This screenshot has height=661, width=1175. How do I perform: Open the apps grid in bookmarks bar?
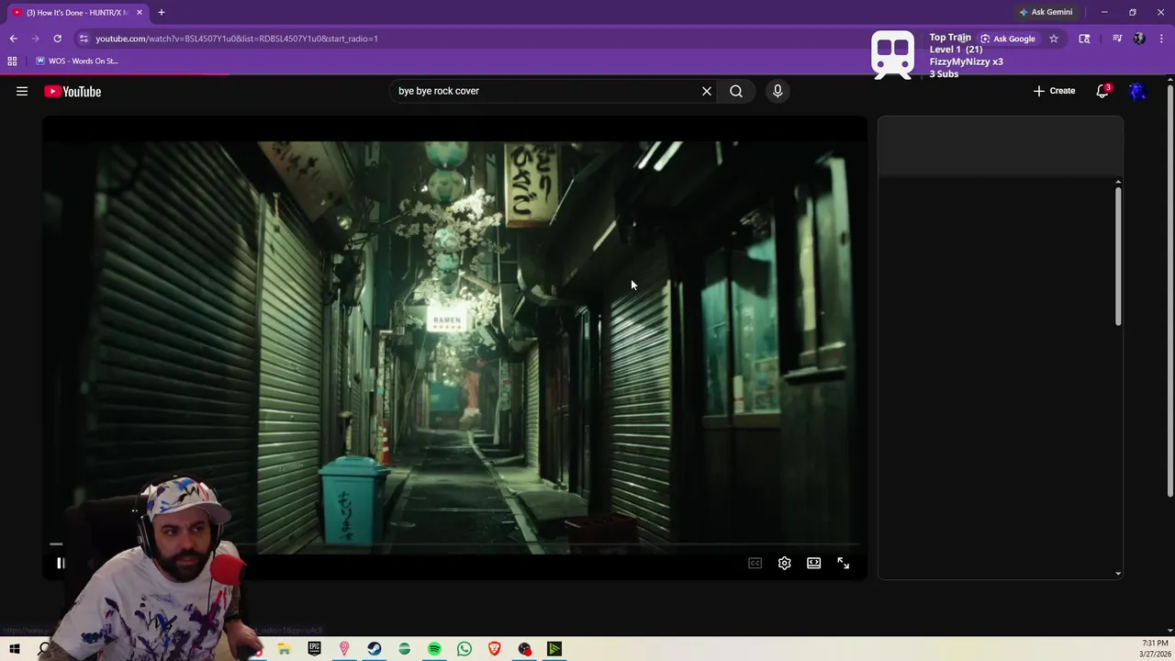[x=12, y=61]
